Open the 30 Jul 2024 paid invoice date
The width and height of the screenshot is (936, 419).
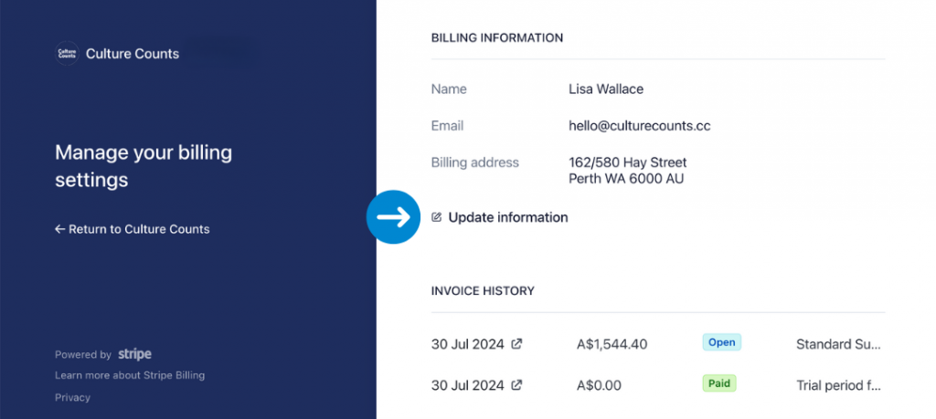pyautogui.click(x=468, y=385)
